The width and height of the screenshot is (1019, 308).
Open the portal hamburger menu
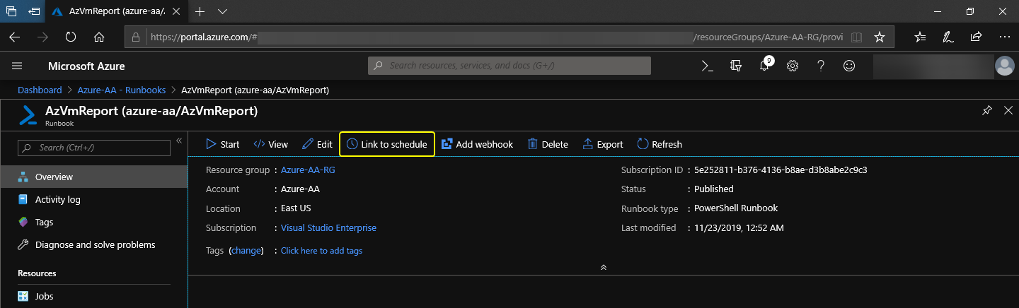tap(17, 66)
